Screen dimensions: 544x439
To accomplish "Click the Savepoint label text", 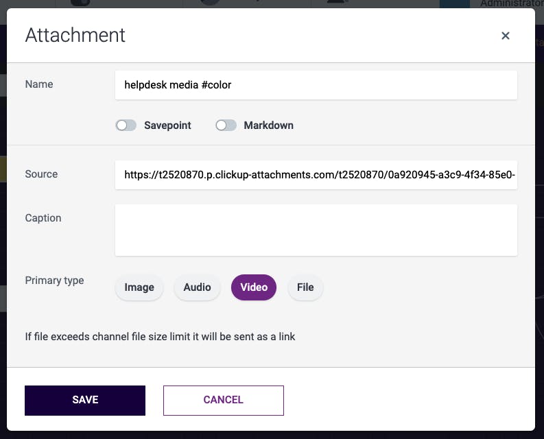I will pos(167,126).
